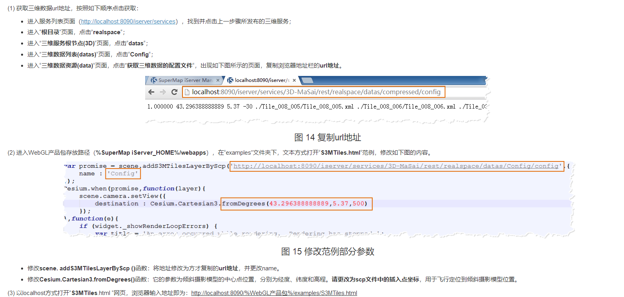The height and width of the screenshot is (297, 624).
Task: Click the bold text '请更改为scp文件中的插入点坐标'
Action: (x=375, y=280)
